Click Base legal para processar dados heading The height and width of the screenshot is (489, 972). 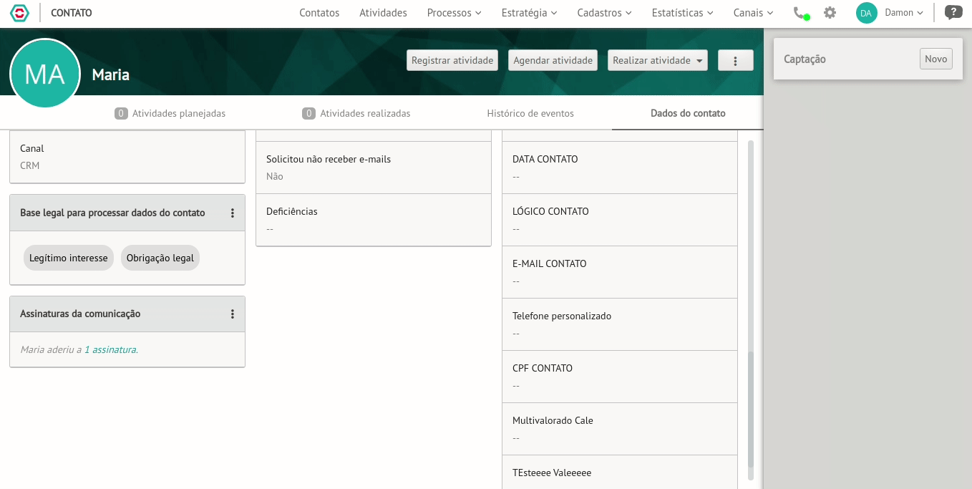coord(112,213)
